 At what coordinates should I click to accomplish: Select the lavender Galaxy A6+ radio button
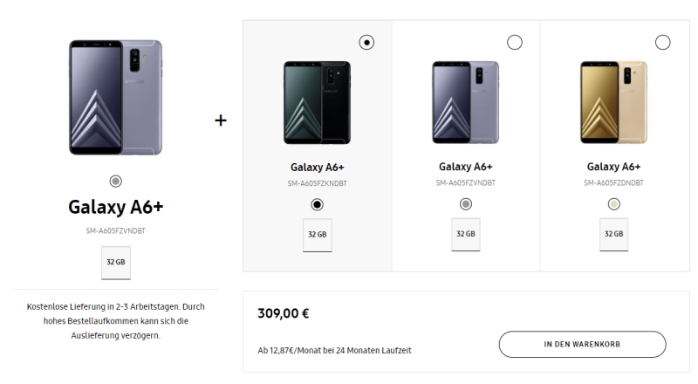point(515,42)
